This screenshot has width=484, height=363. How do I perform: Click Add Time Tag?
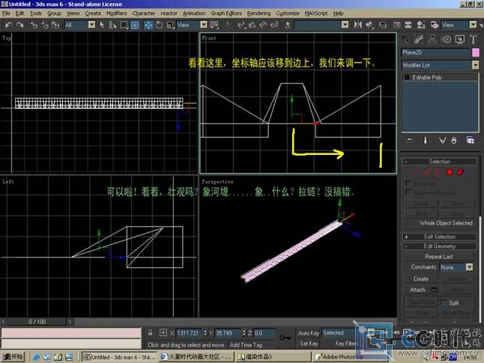pyautogui.click(x=246, y=345)
